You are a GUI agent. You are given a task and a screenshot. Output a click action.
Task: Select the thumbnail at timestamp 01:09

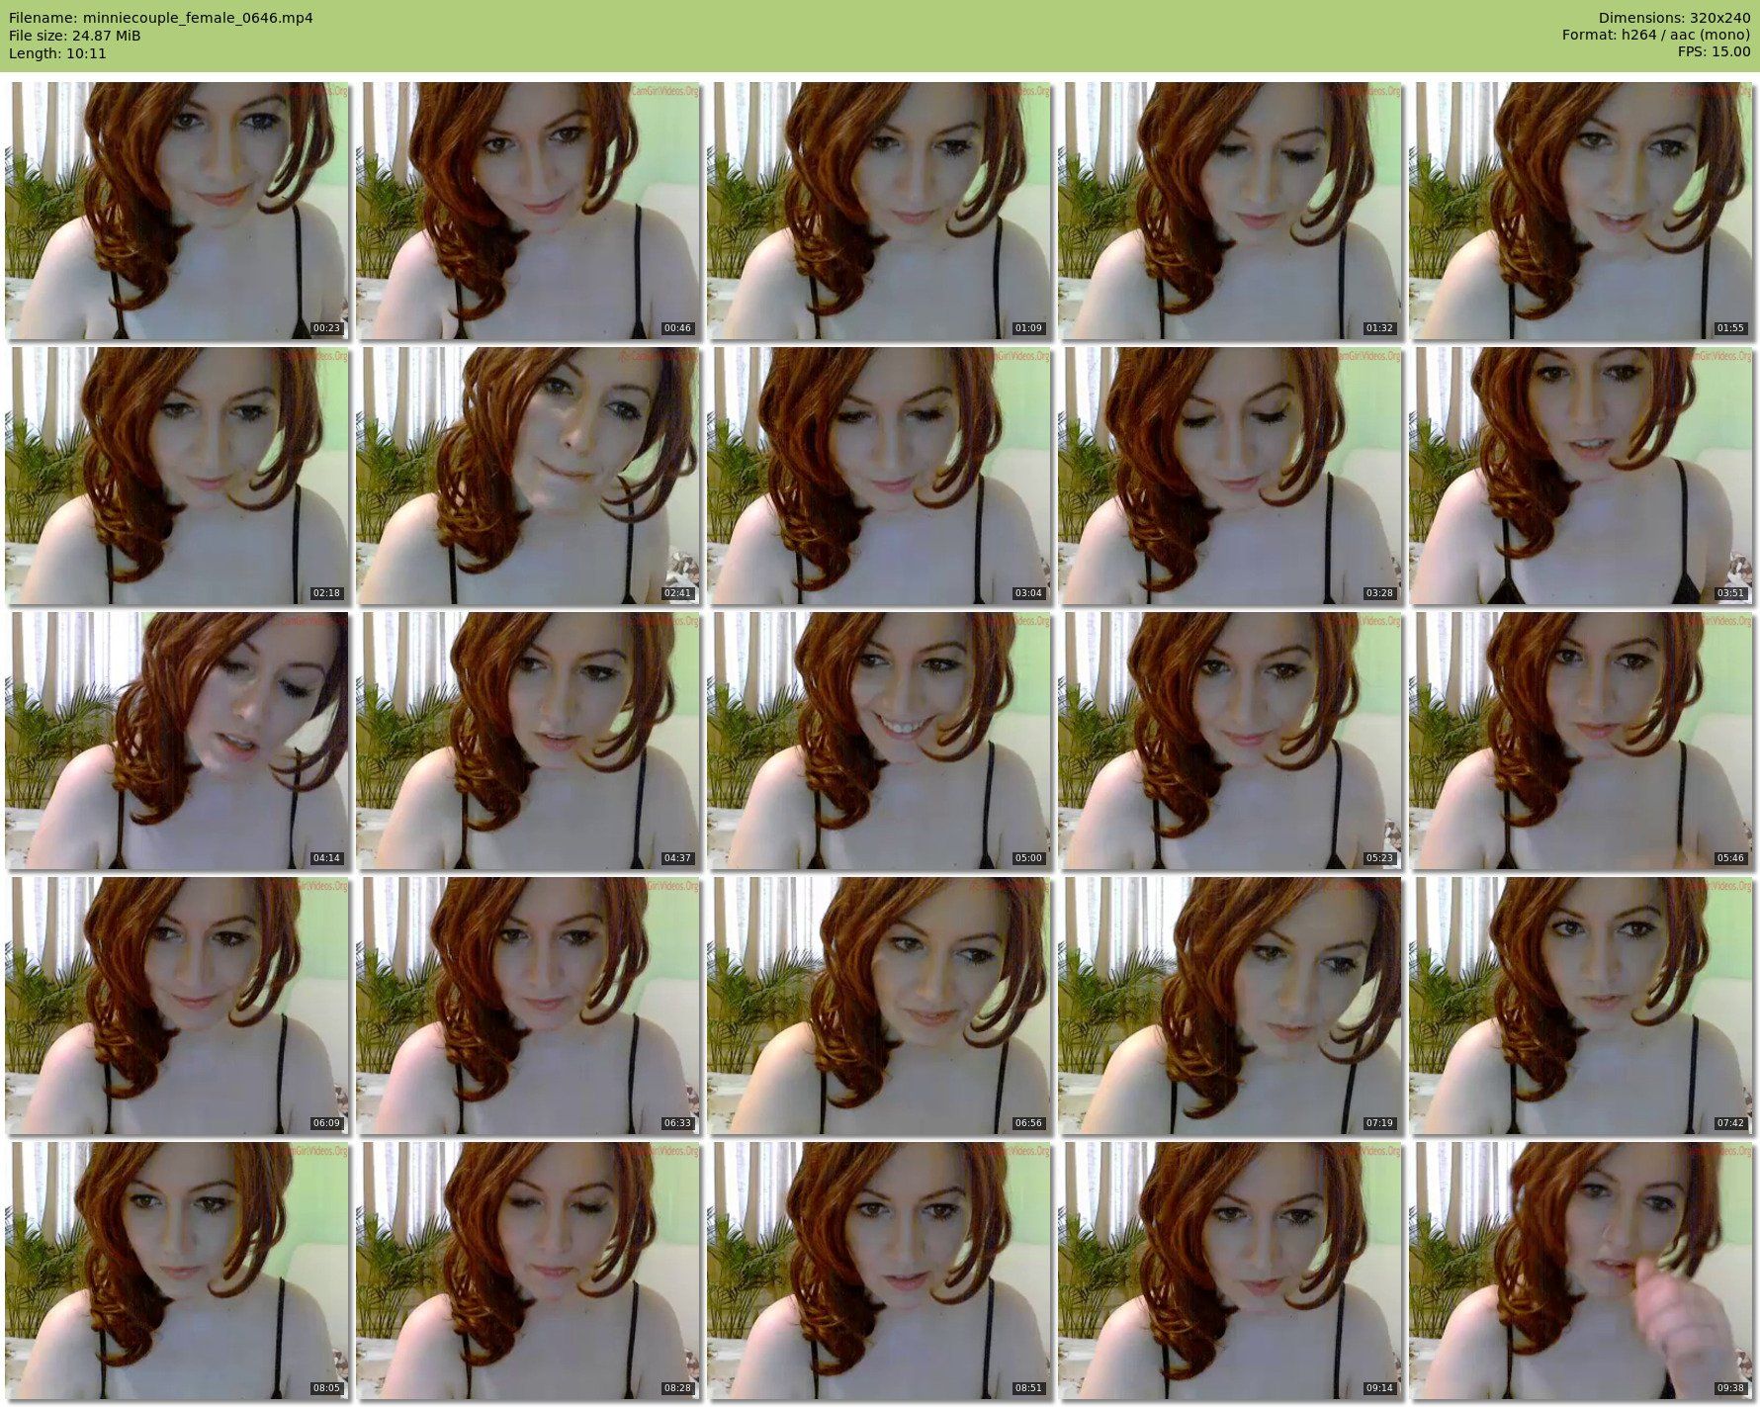coord(879,211)
